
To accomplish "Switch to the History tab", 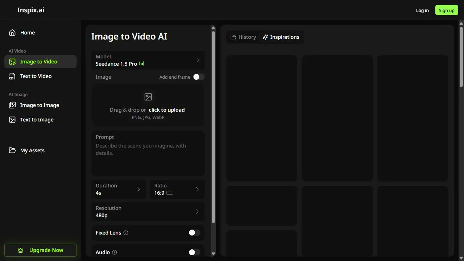I will pyautogui.click(x=243, y=37).
